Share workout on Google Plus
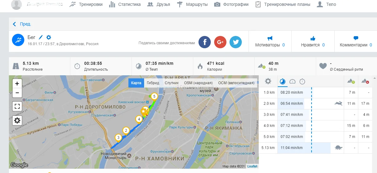377x173 pixels. [220, 42]
